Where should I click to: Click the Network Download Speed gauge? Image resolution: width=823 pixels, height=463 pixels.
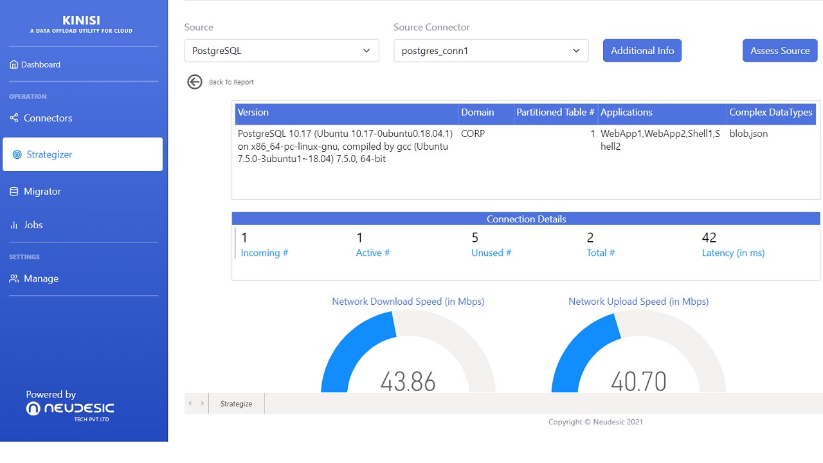[x=408, y=354]
